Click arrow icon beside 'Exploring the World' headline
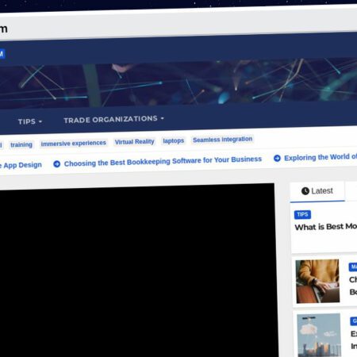The image size is (357, 357). coord(277,158)
